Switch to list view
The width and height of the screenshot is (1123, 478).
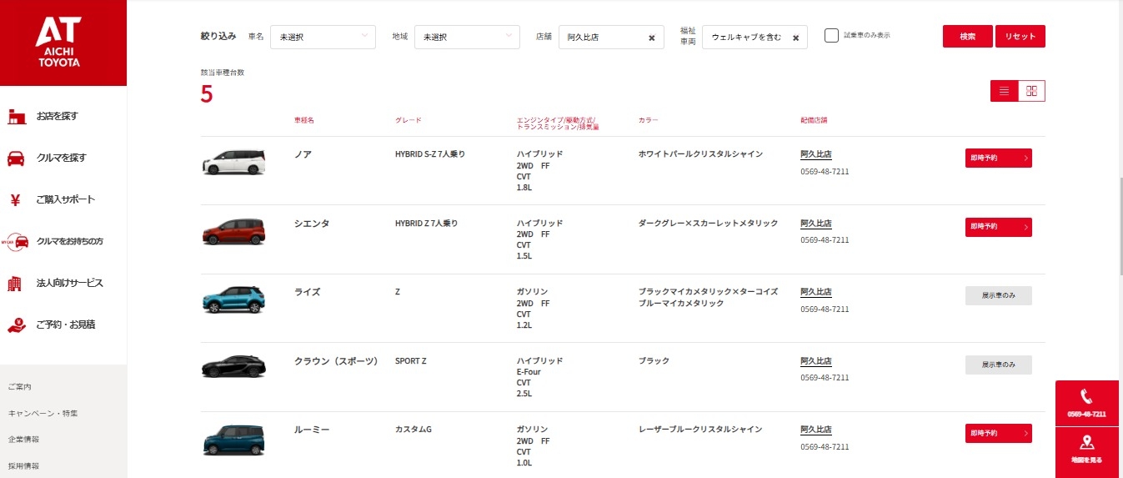(x=1004, y=91)
